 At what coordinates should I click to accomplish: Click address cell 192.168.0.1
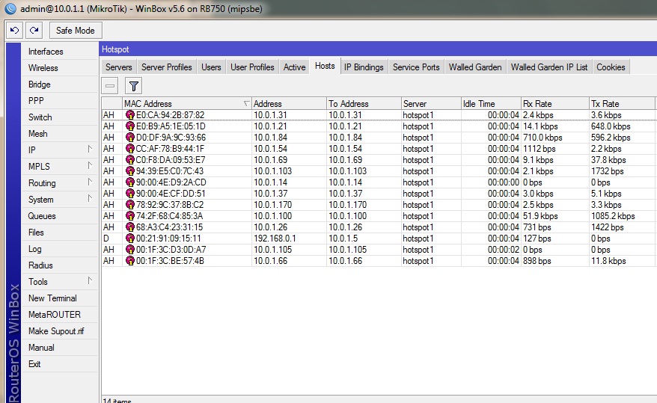pyautogui.click(x=275, y=238)
